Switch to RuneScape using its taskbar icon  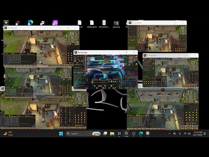click(126, 133)
